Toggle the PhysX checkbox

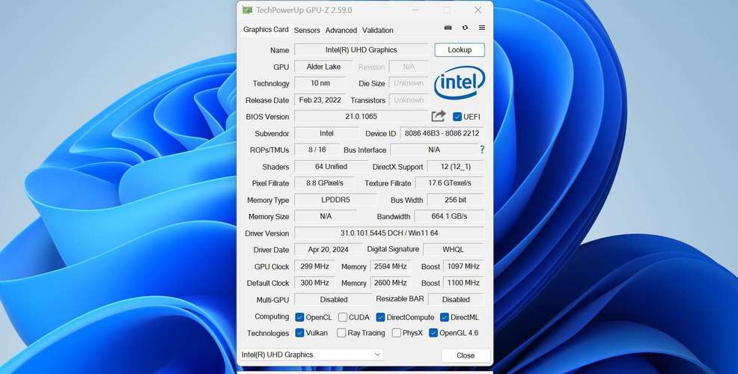pos(396,333)
